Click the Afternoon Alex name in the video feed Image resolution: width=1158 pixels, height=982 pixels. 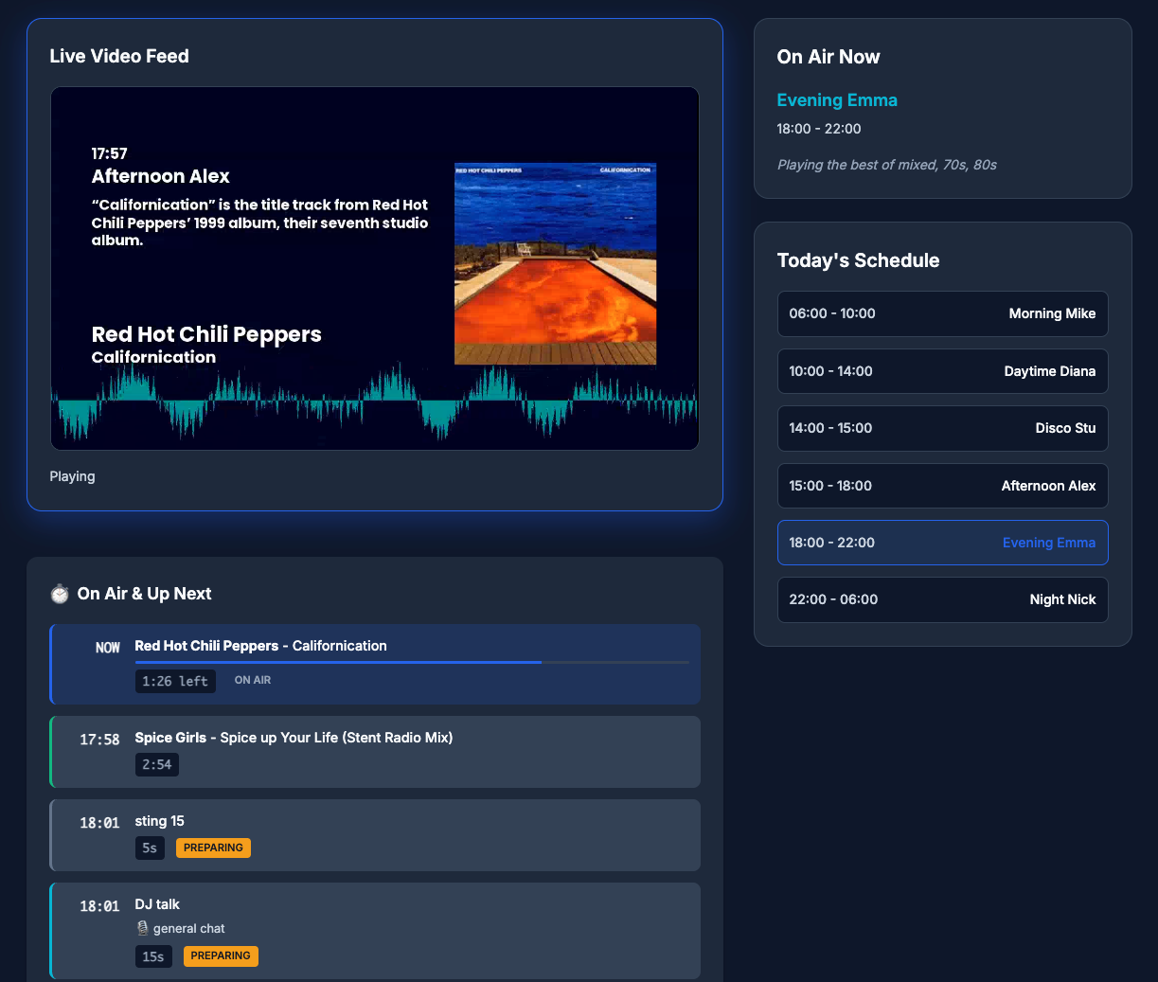pyautogui.click(x=160, y=176)
